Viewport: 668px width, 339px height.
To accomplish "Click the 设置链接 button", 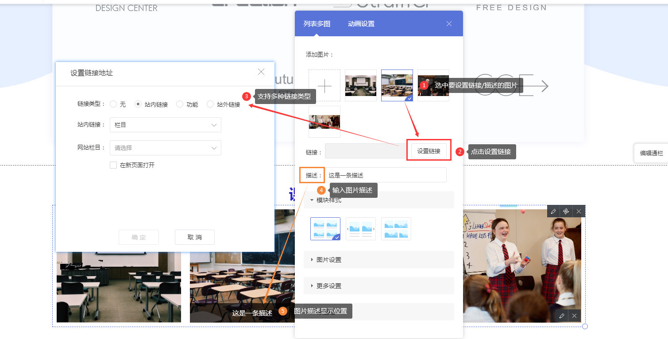I will point(429,151).
